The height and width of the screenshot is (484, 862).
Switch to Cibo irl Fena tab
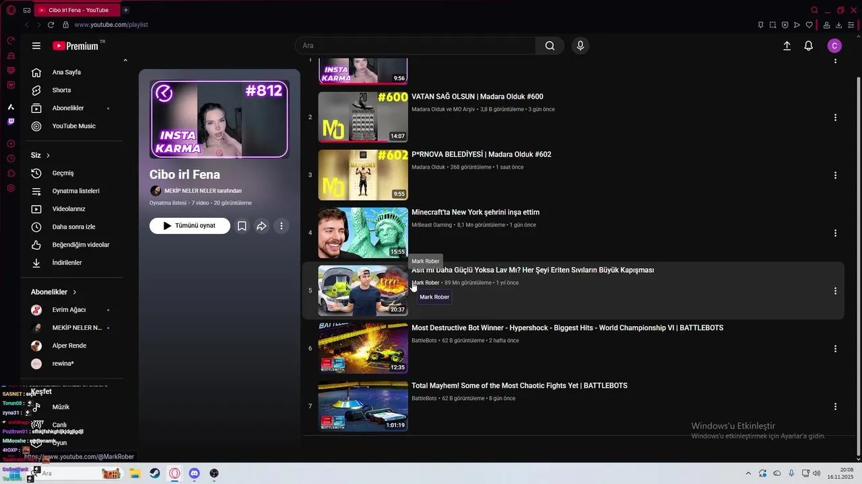77,10
